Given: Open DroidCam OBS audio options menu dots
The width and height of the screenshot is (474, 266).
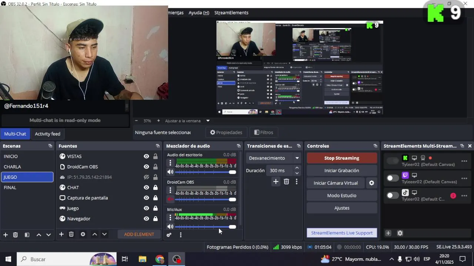Looking at the screenshot, I should pyautogui.click(x=170, y=190).
